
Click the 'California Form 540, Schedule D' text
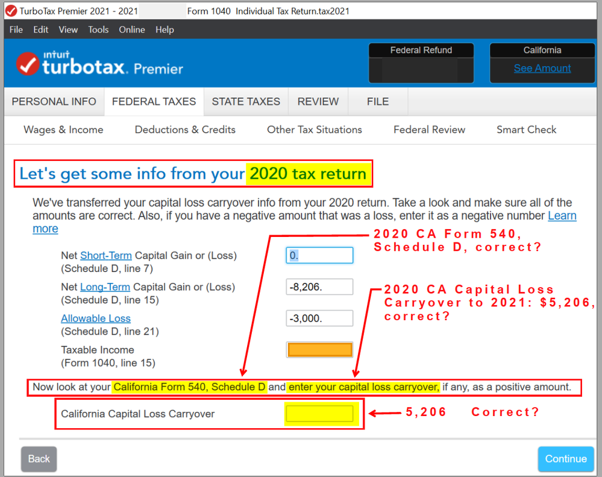(189, 387)
